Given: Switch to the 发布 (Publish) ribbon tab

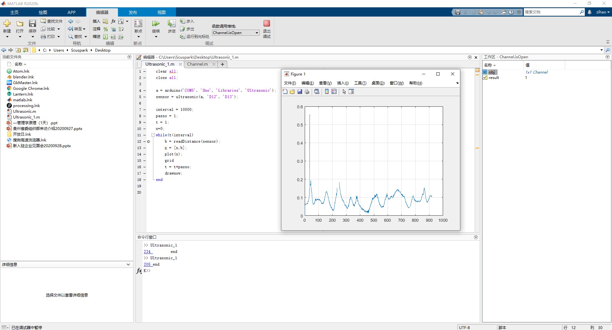Looking at the screenshot, I should [133, 12].
